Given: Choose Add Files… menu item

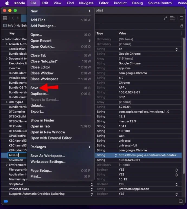Looking at the screenshot, I should point(61,20).
